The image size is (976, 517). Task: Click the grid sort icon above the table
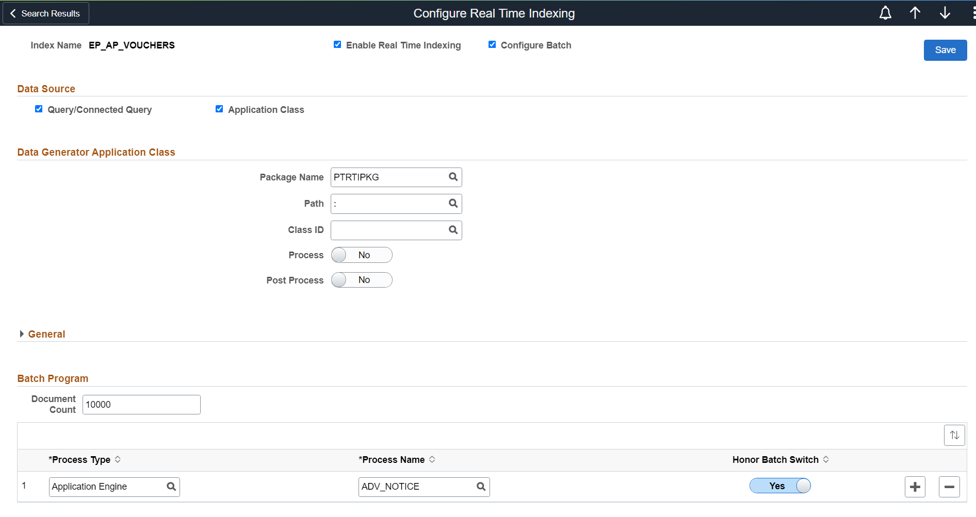(954, 435)
